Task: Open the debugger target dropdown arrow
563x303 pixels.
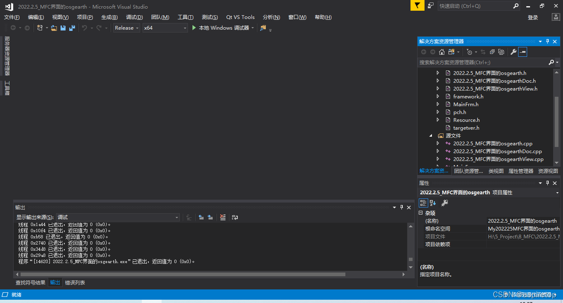Action: click(x=252, y=28)
